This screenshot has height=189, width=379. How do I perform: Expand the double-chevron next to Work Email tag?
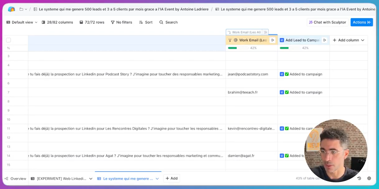(x=265, y=32)
